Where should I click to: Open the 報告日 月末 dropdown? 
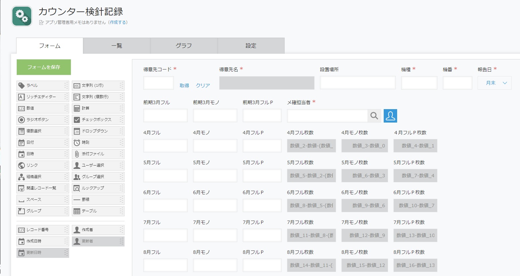pyautogui.click(x=494, y=83)
